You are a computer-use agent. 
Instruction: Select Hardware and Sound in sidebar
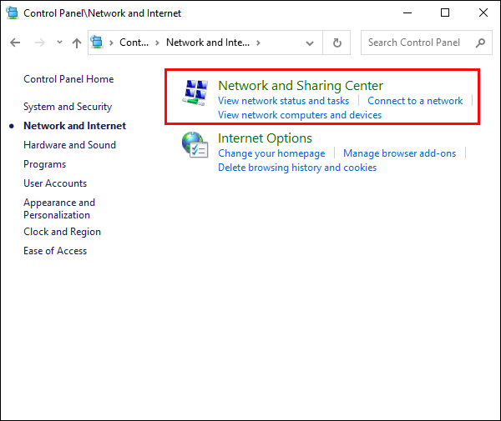pos(69,145)
